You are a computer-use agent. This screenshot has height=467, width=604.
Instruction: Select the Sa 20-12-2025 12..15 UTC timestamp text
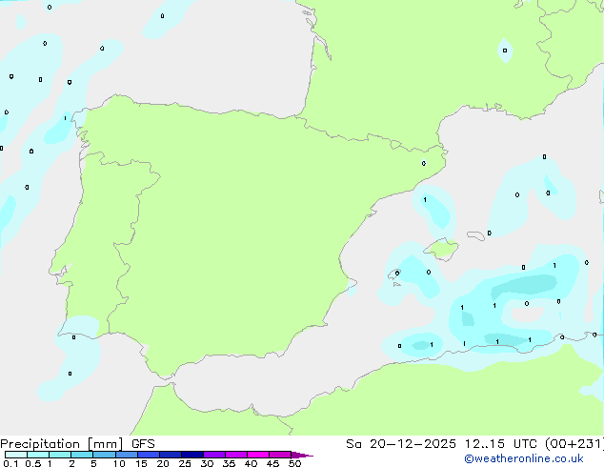(x=441, y=444)
